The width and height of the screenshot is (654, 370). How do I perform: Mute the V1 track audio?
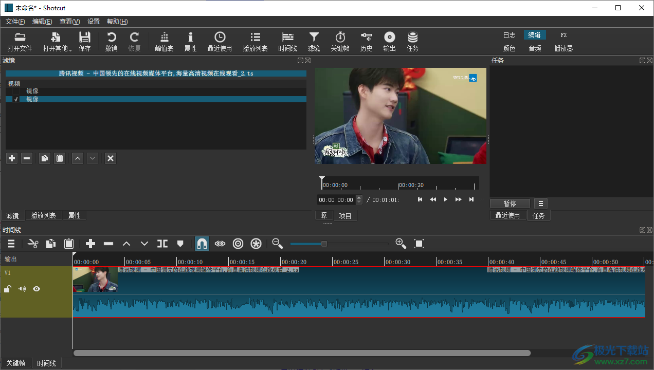tap(22, 289)
